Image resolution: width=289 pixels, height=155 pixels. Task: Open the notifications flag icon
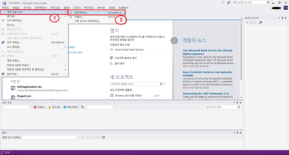tap(223, 2)
